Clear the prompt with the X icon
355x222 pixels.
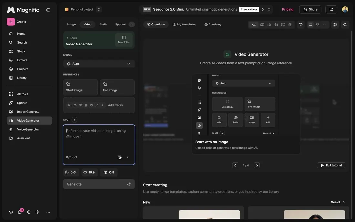(x=127, y=157)
